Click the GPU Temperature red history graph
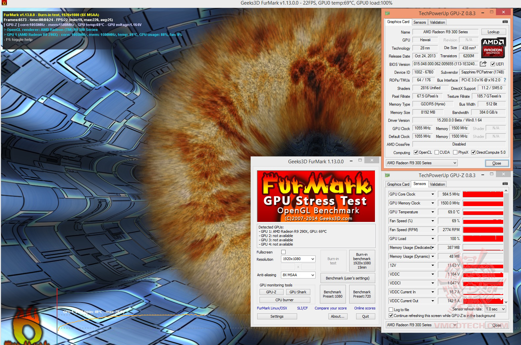 click(483, 212)
